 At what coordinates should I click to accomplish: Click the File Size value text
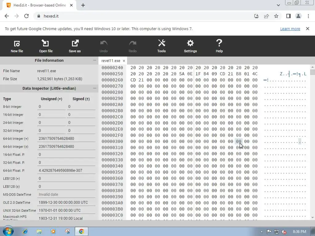pyautogui.click(x=60, y=79)
